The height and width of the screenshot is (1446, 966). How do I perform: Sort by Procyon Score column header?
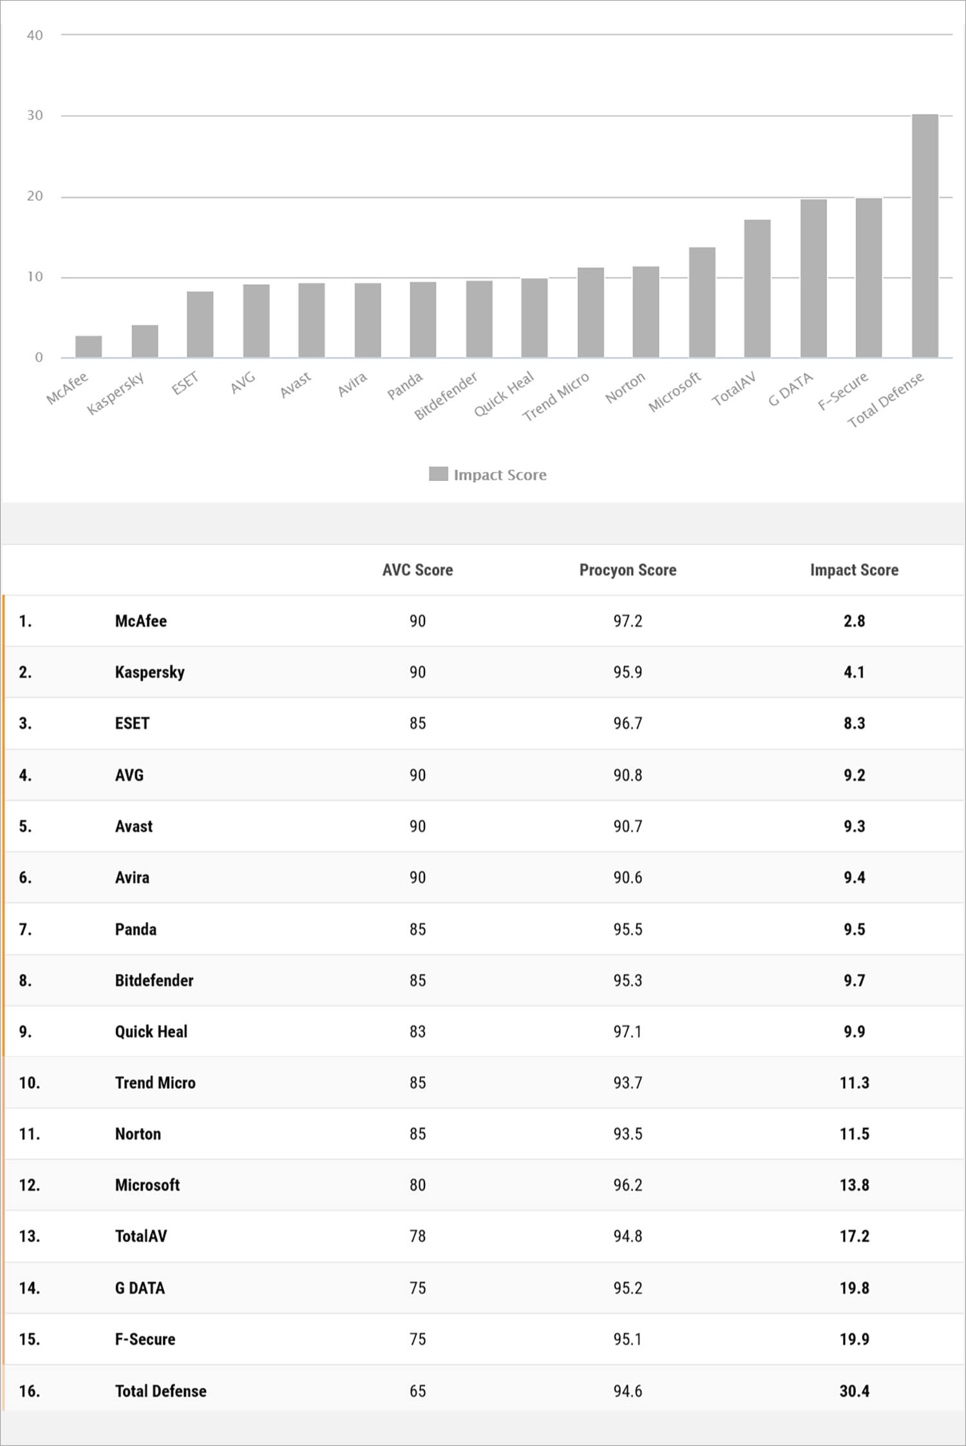point(628,570)
